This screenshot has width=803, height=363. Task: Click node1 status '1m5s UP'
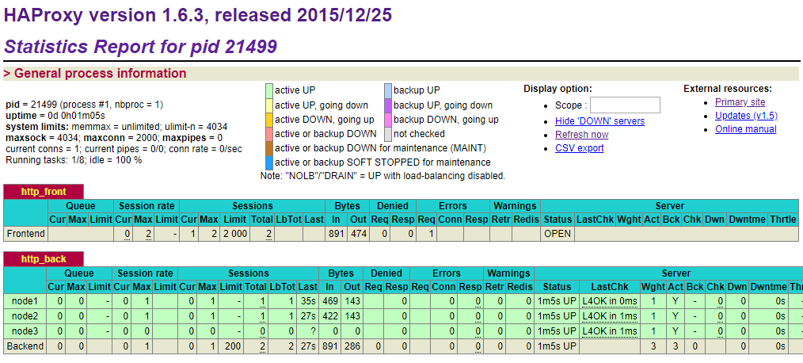tap(557, 301)
